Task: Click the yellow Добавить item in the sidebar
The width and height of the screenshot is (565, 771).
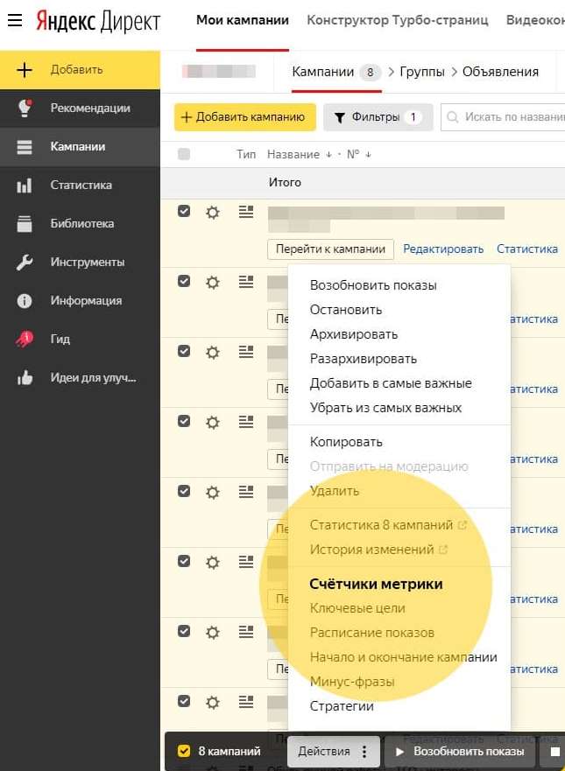Action: pyautogui.click(x=81, y=70)
